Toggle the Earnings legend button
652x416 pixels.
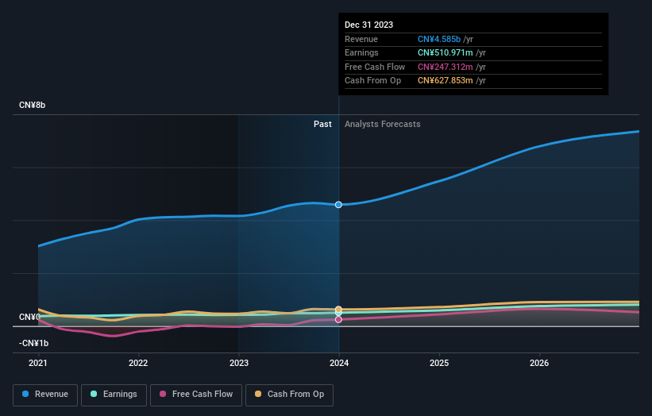(114, 395)
